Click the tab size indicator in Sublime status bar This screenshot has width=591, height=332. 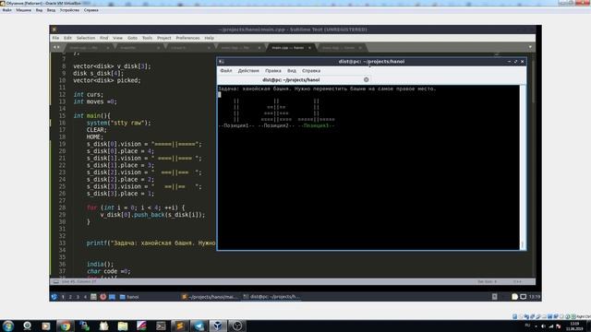(488, 281)
